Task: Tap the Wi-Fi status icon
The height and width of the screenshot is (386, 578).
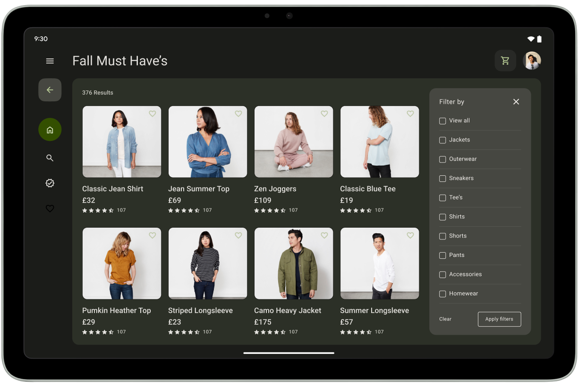Action: click(531, 39)
